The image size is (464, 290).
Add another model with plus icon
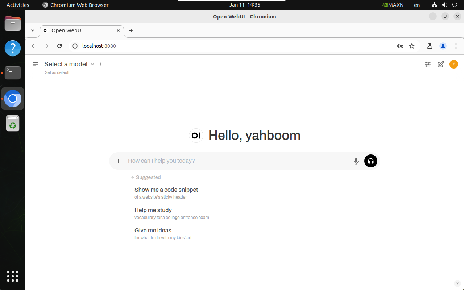pyautogui.click(x=101, y=64)
